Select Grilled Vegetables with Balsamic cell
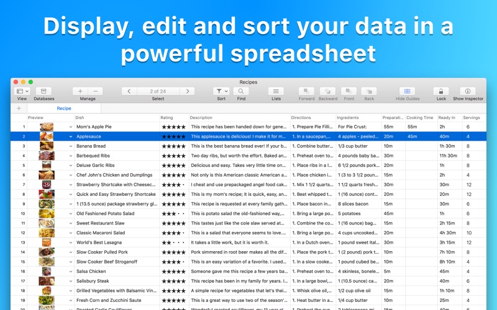Screen dimensions: 497x310 (x=117, y=291)
